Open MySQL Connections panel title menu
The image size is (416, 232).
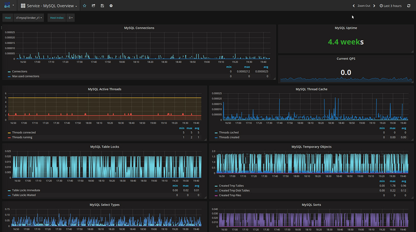[139, 28]
